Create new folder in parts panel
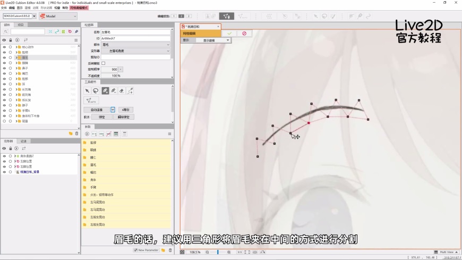The image size is (462, 260). [71, 133]
